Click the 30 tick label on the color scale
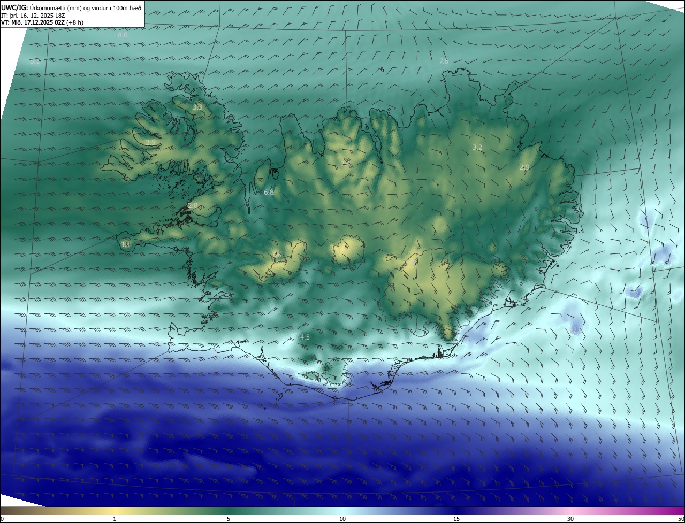The image size is (685, 523). (x=570, y=519)
